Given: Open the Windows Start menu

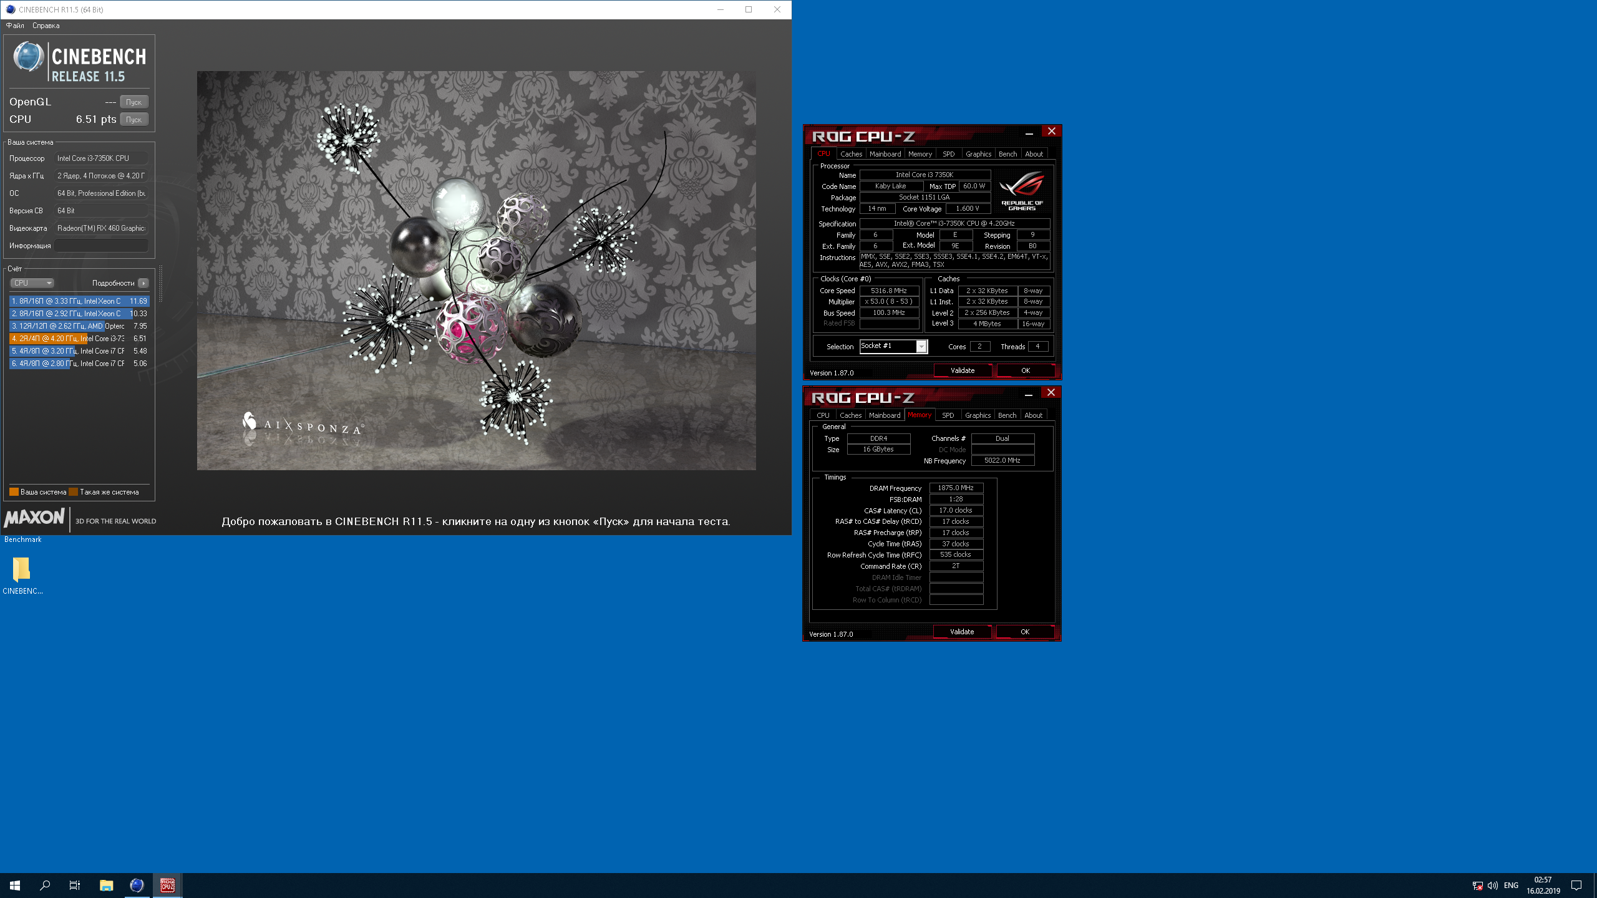Looking at the screenshot, I should pyautogui.click(x=15, y=885).
